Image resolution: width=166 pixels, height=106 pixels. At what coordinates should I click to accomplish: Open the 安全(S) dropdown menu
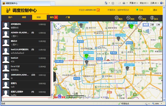144,3
